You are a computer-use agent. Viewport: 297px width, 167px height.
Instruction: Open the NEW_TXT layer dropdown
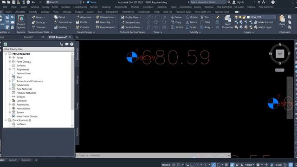(275, 17)
